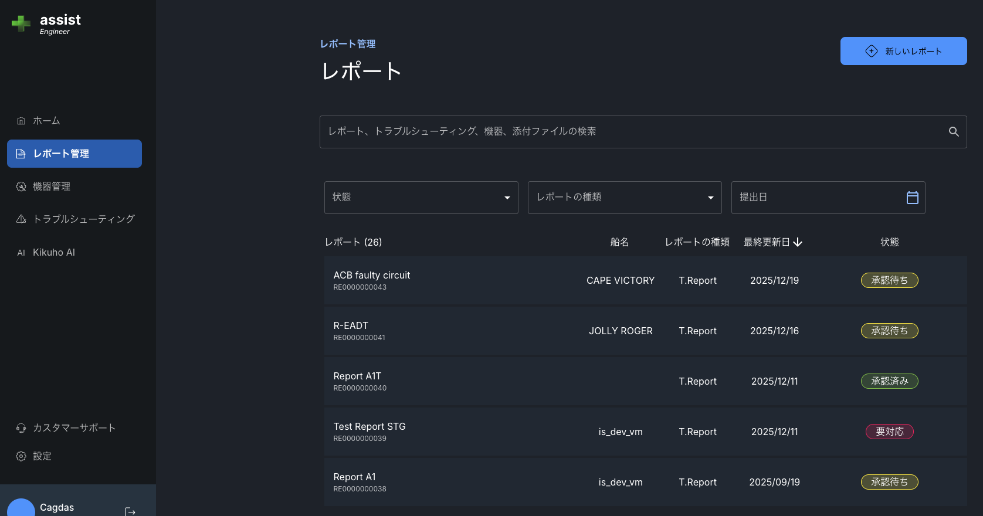Screen dimensions: 983x516
Task: Open the Report A1T entry
Action: click(x=646, y=381)
